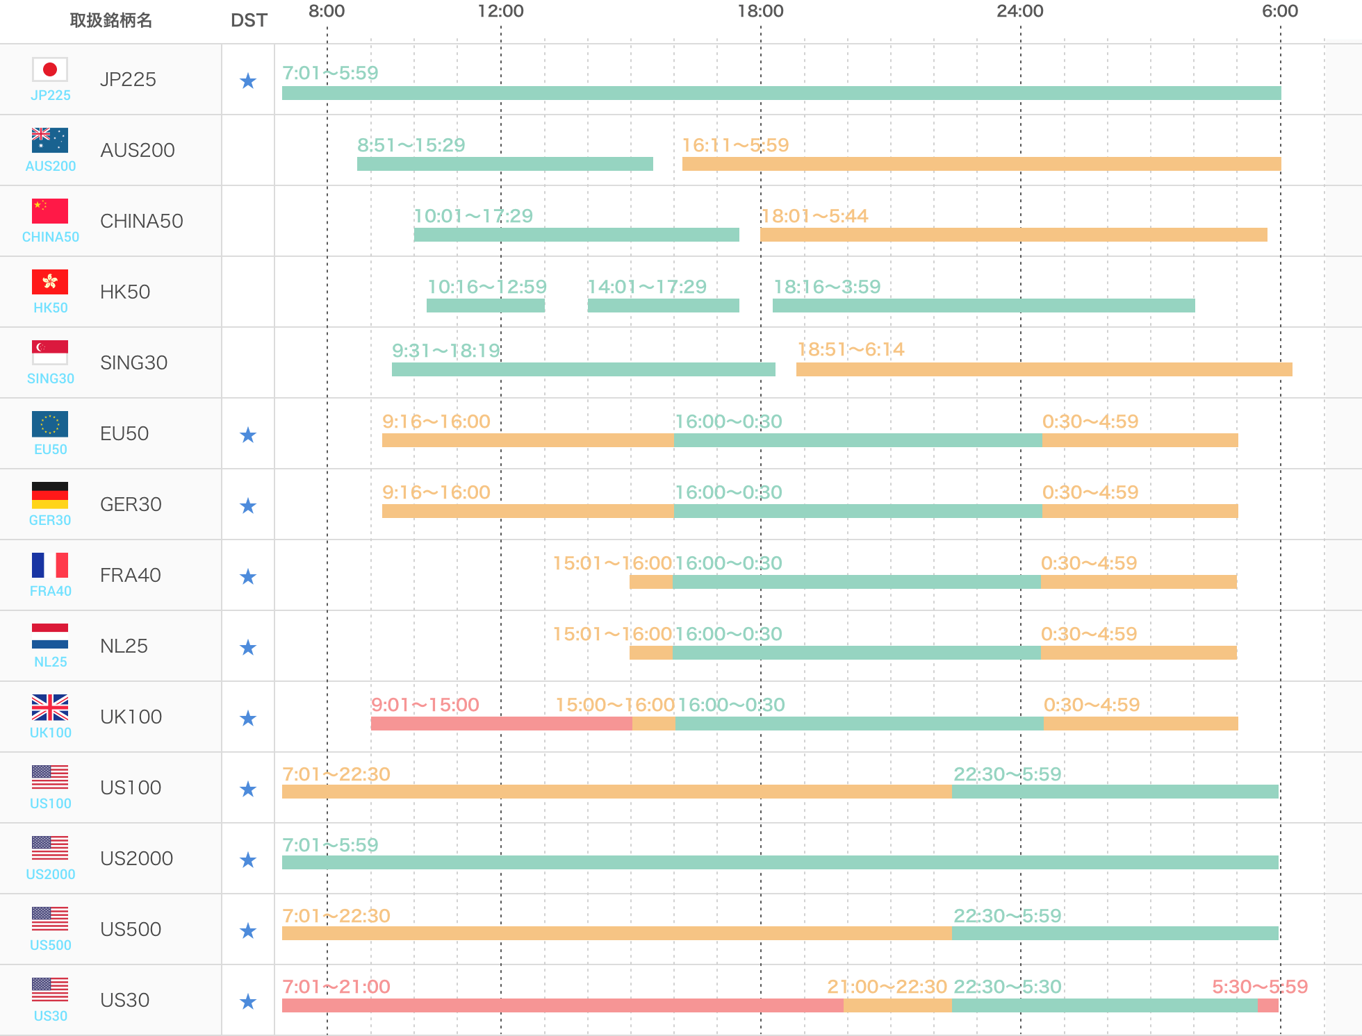Image resolution: width=1362 pixels, height=1036 pixels.
Task: Click the 24:00 time axis label
Action: point(1020,11)
